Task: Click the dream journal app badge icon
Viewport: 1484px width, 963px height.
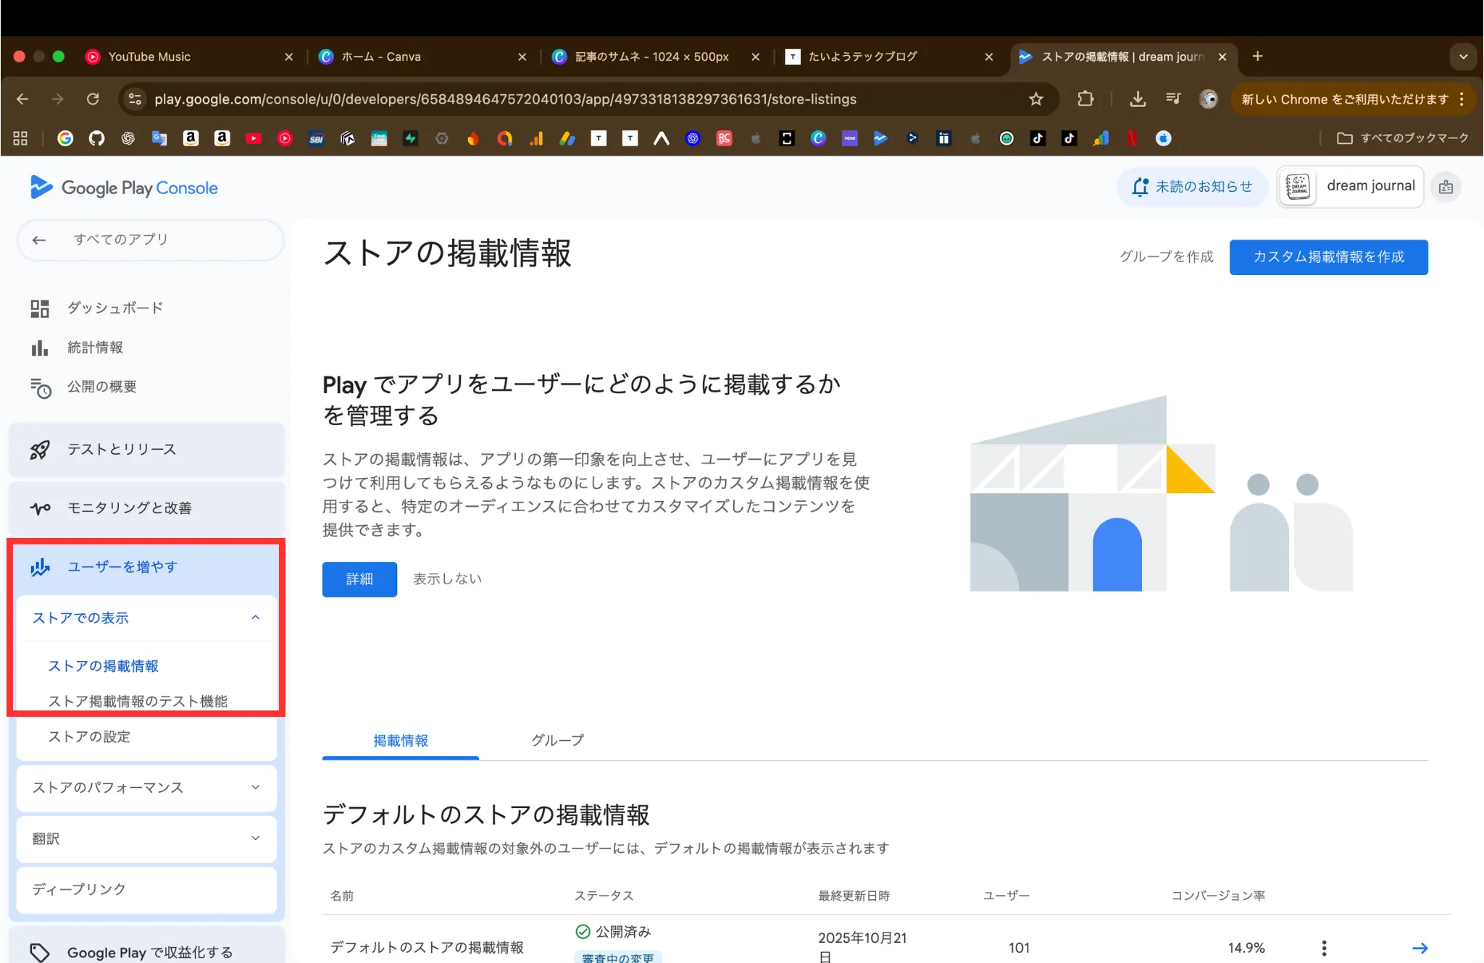Action: point(1297,186)
